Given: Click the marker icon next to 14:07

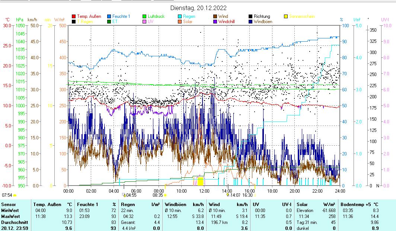Looking at the screenshot, I should pos(228,194).
